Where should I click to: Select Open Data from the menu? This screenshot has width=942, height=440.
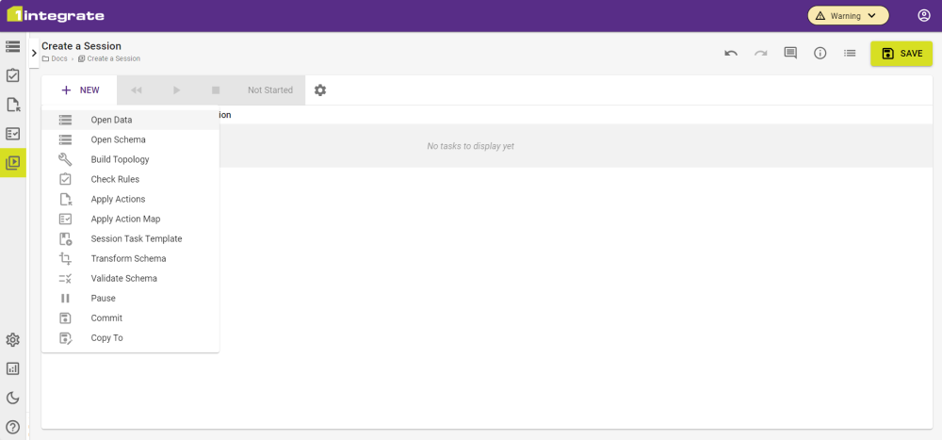coord(111,120)
